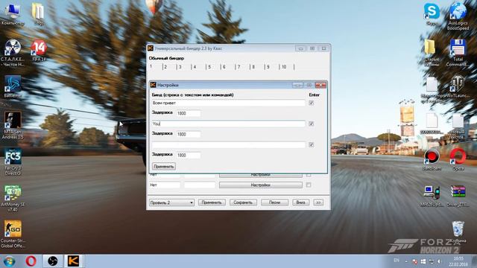
Task: Launch the WoTLauncher desktop shortcut
Action: click(x=458, y=86)
